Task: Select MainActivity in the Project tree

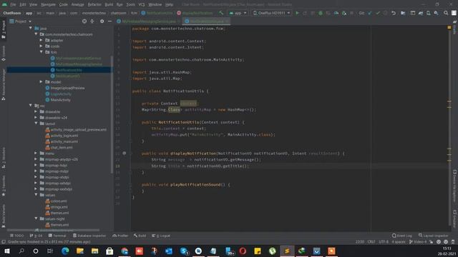Action: 58,100
